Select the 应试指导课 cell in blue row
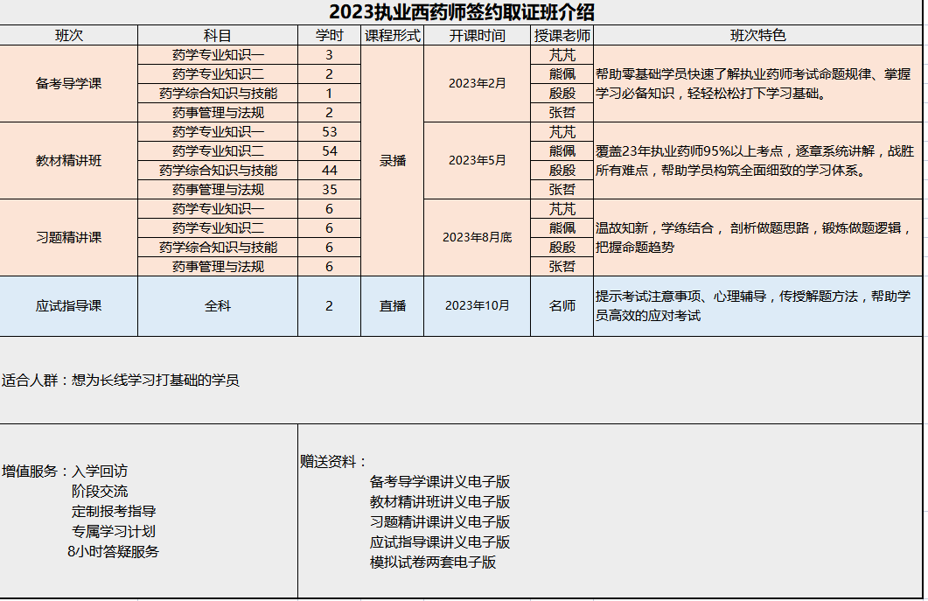 click(x=69, y=306)
